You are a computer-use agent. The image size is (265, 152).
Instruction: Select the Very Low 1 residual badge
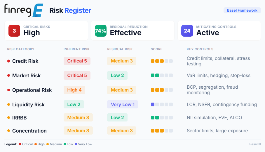coord(123,105)
